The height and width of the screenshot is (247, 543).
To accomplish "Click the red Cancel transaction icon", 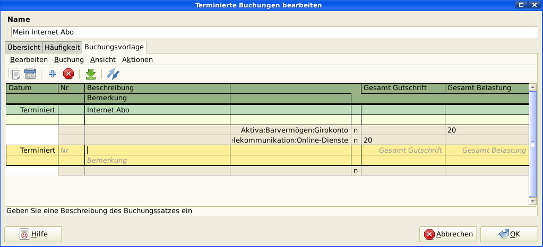I will click(x=68, y=74).
